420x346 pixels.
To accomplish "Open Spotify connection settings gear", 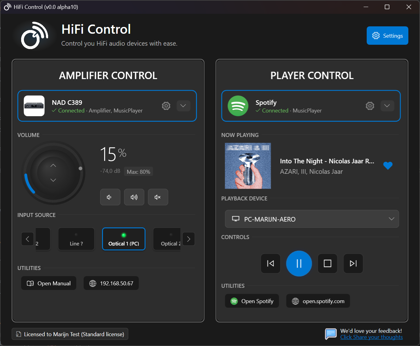I will click(369, 106).
